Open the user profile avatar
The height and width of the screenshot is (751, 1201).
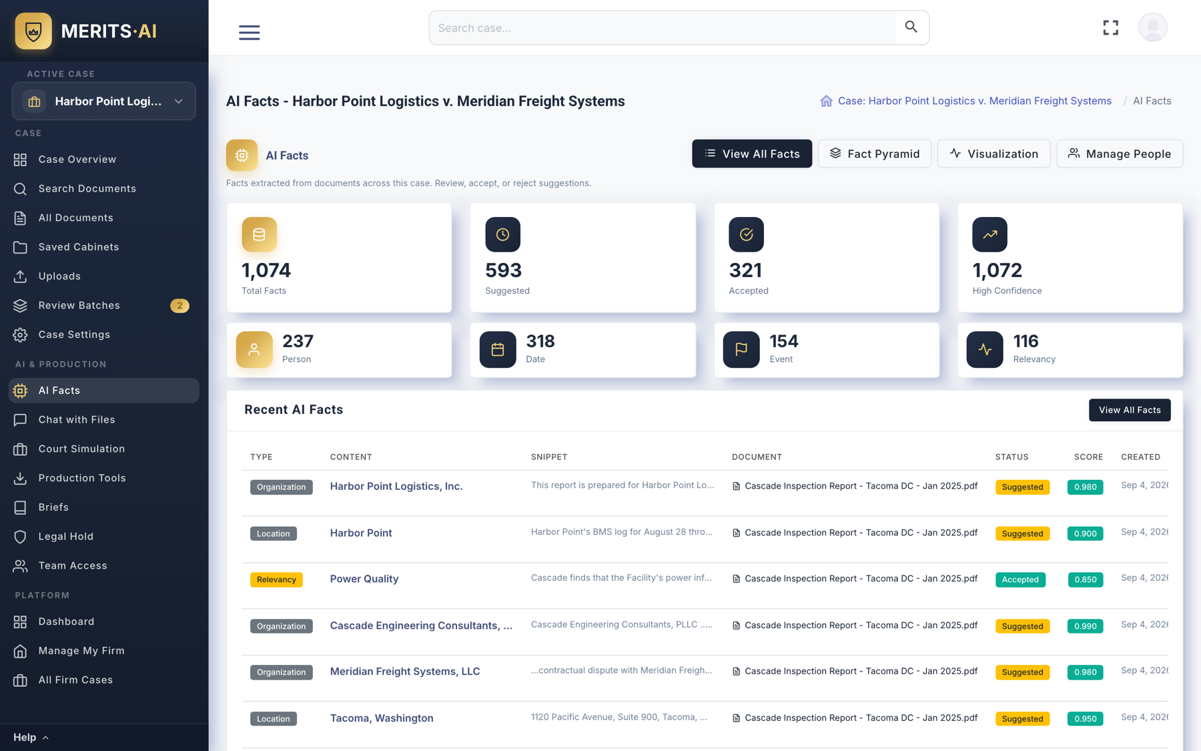[1152, 27]
